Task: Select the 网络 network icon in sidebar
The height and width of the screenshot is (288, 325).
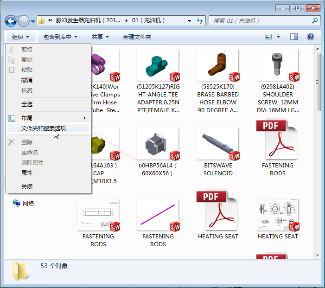Action: coord(17,203)
